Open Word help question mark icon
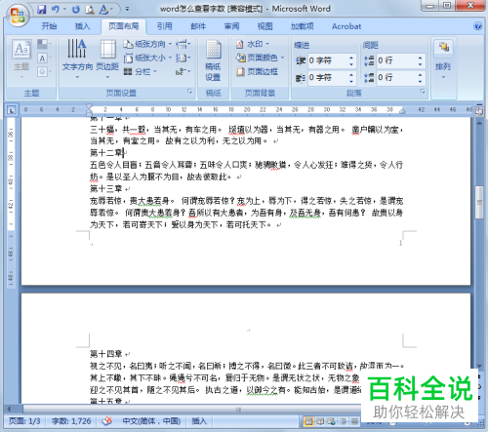 [x=477, y=26]
